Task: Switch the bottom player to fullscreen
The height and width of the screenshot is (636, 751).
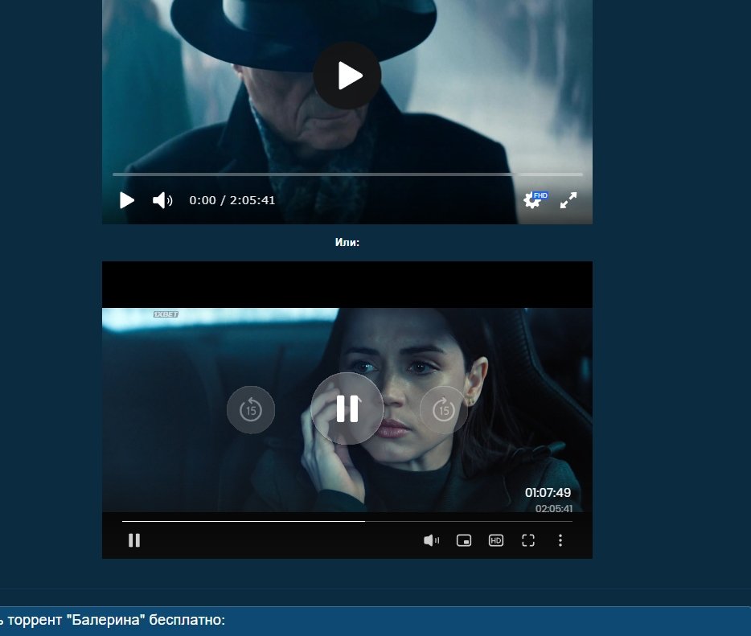Action: [x=527, y=540]
